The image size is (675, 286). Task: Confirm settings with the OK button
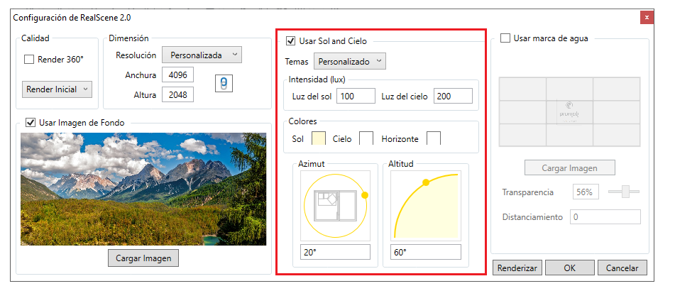[x=569, y=268]
